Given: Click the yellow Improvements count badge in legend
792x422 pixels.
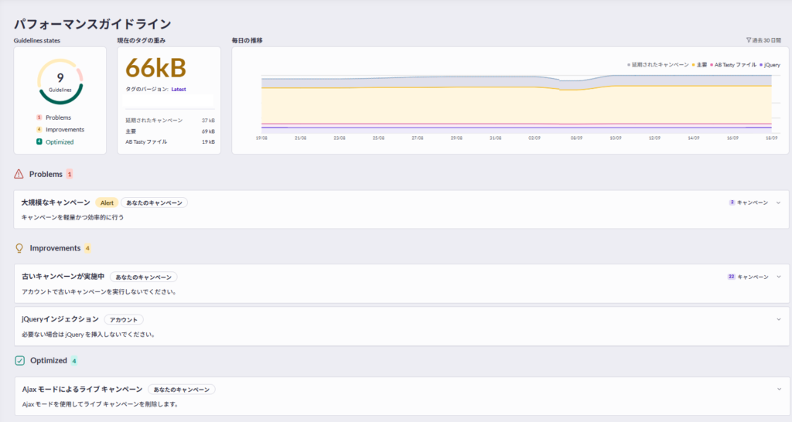Looking at the screenshot, I should coord(39,130).
